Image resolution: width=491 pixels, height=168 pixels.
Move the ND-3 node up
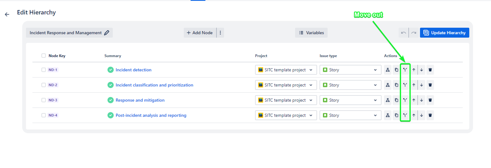(414, 100)
